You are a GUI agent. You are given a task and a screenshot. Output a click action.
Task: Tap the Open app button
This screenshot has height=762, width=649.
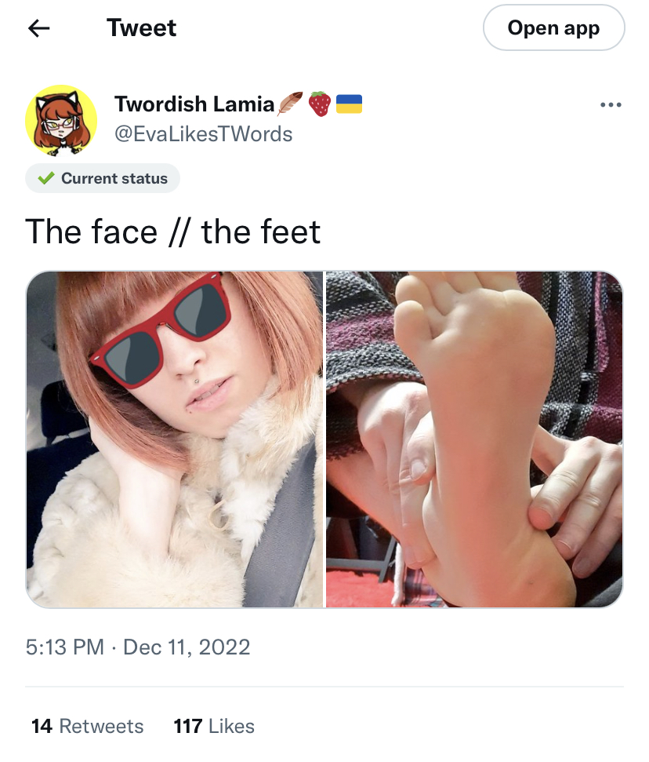coord(553,27)
